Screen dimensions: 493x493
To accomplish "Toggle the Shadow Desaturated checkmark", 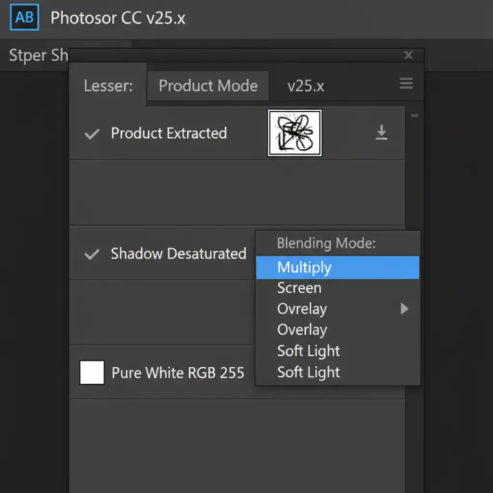I will 91,254.
